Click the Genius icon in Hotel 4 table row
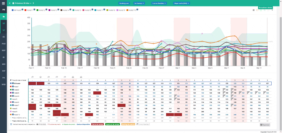Viewport: 282px width, 133px height. (13, 96)
